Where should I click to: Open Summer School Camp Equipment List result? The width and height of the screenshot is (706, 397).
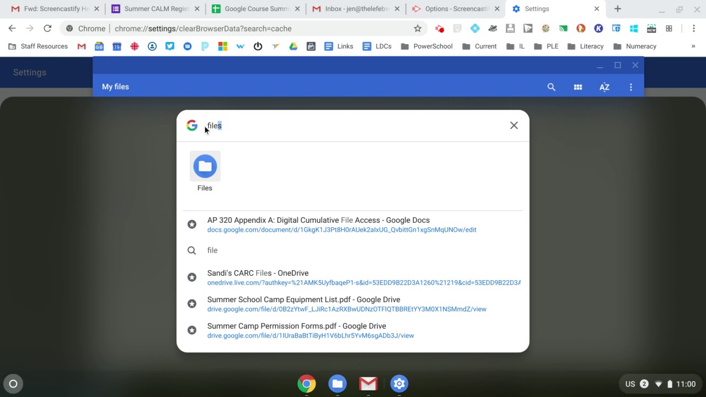353,304
